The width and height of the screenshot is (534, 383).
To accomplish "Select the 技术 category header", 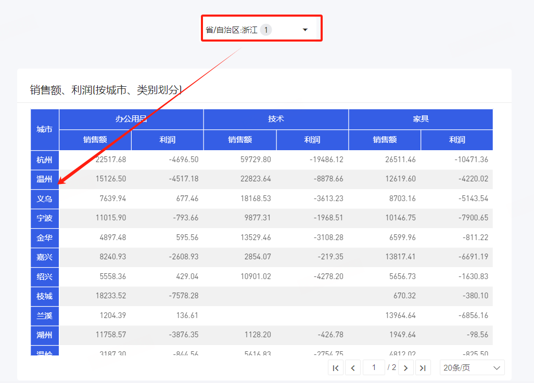I will [276, 119].
